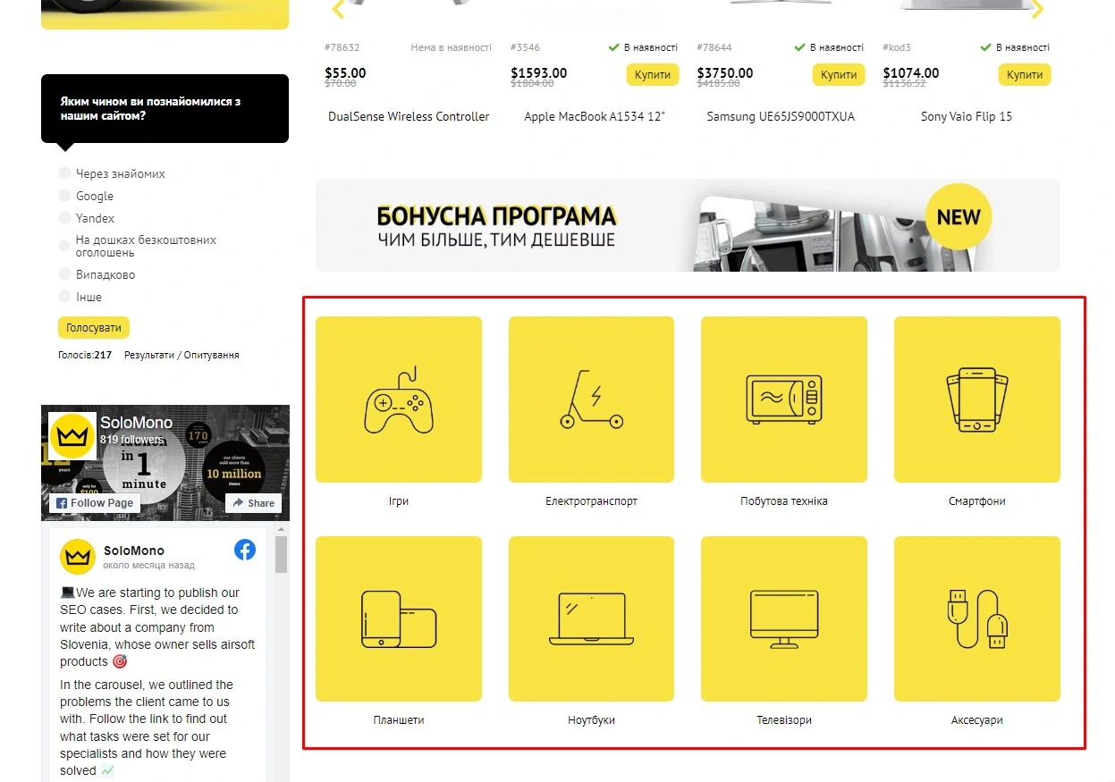Open the Електротранспорт scooter category icon
The image size is (1115, 782).
[591, 399]
